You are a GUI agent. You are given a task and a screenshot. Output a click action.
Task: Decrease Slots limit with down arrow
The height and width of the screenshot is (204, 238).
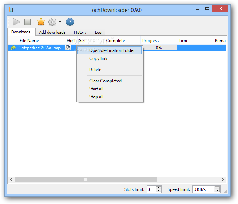click(159, 191)
